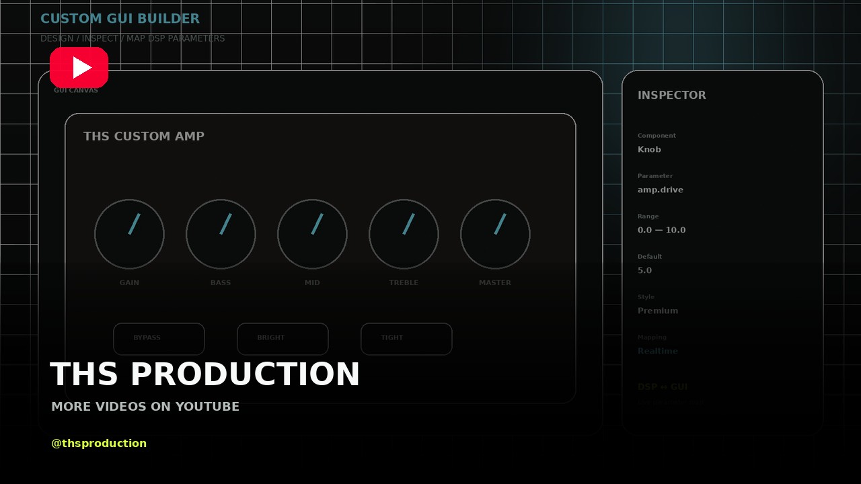The width and height of the screenshot is (861, 484).
Task: Select the Range value 0.0 — 10.0
Action: coord(662,230)
